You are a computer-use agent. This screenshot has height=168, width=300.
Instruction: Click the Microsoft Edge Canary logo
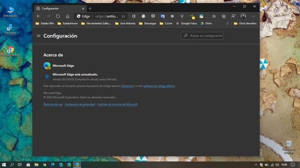pyautogui.click(x=47, y=66)
